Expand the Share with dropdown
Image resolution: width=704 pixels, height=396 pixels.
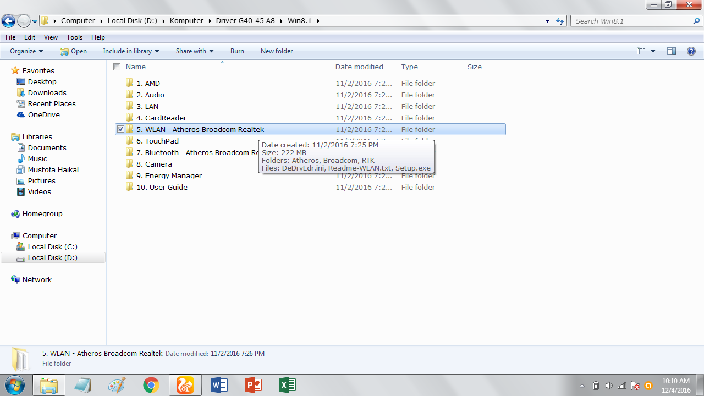(x=195, y=51)
